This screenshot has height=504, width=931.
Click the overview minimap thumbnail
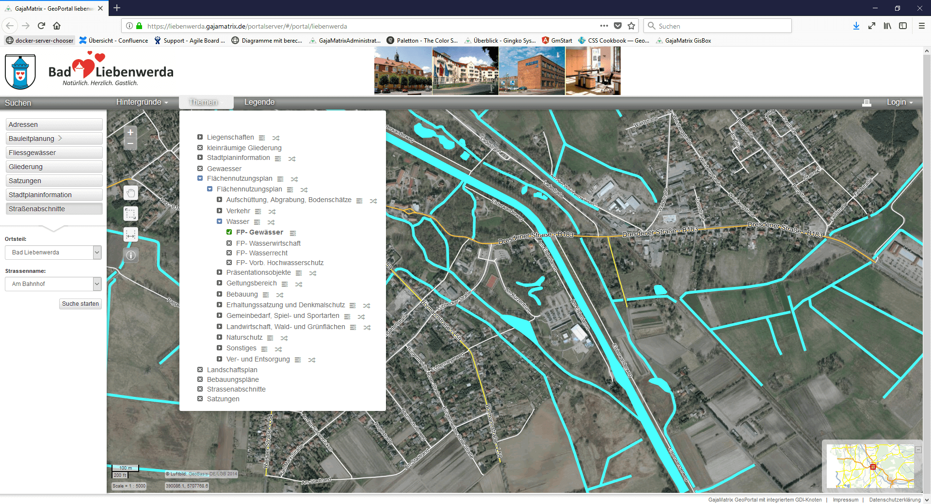pyautogui.click(x=870, y=466)
